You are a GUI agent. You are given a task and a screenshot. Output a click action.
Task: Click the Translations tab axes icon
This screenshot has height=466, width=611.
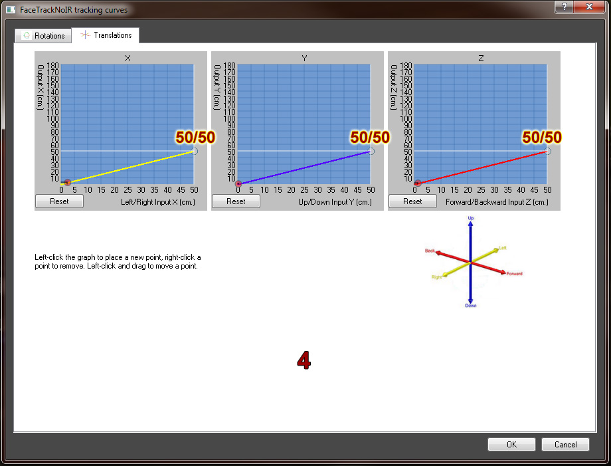pos(85,35)
